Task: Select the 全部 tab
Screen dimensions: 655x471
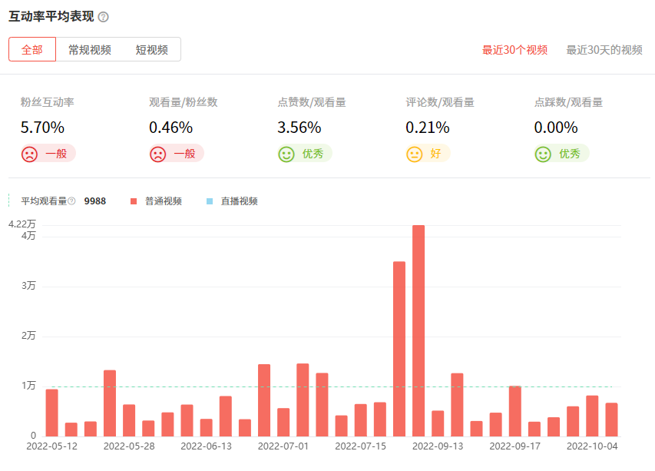Action: coord(32,50)
